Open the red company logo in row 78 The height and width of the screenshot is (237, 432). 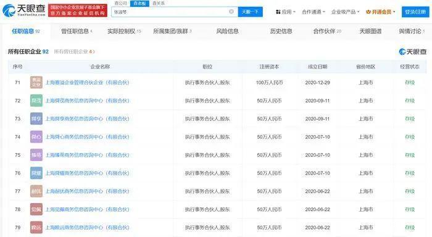pyautogui.click(x=36, y=209)
